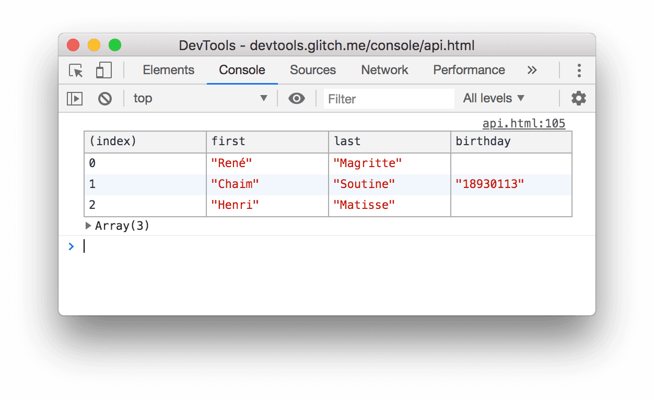Screen dimensions: 654x399
Task: Select the Elements panel
Action: [168, 70]
